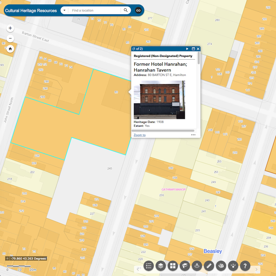Return to default map extent
Image resolution: width=276 pixels, height=276 pixels.
10,49
